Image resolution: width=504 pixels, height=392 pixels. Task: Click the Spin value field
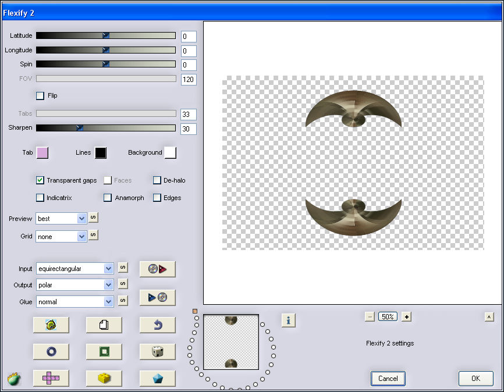point(189,65)
